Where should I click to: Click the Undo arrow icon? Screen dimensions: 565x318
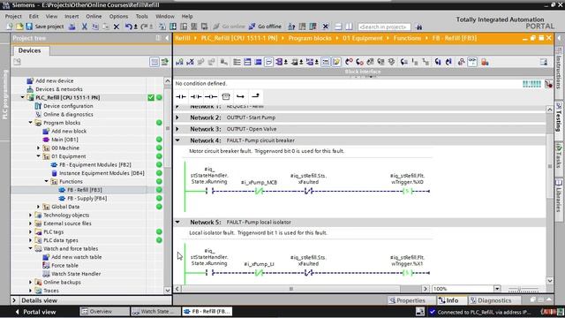click(x=128, y=26)
